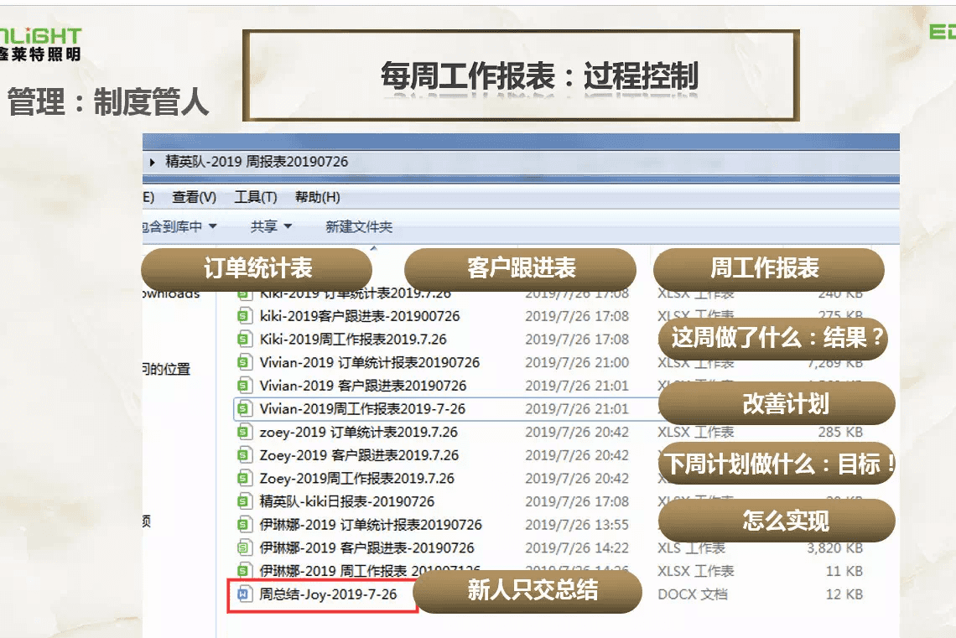Image resolution: width=956 pixels, height=638 pixels.
Task: Click the icon of 精英队-kiki日报表-20190726
Action: 244,501
